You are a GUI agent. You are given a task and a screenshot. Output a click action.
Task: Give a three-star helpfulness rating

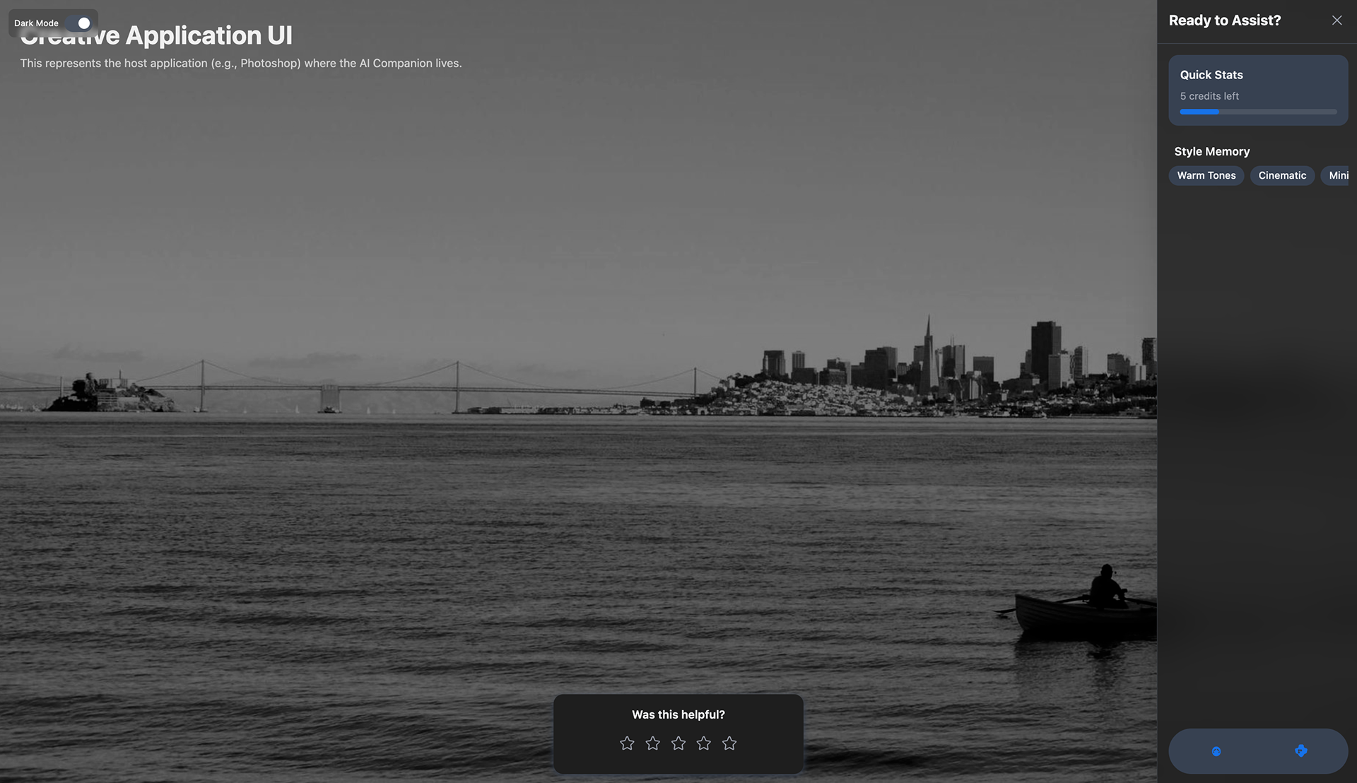pos(678,743)
